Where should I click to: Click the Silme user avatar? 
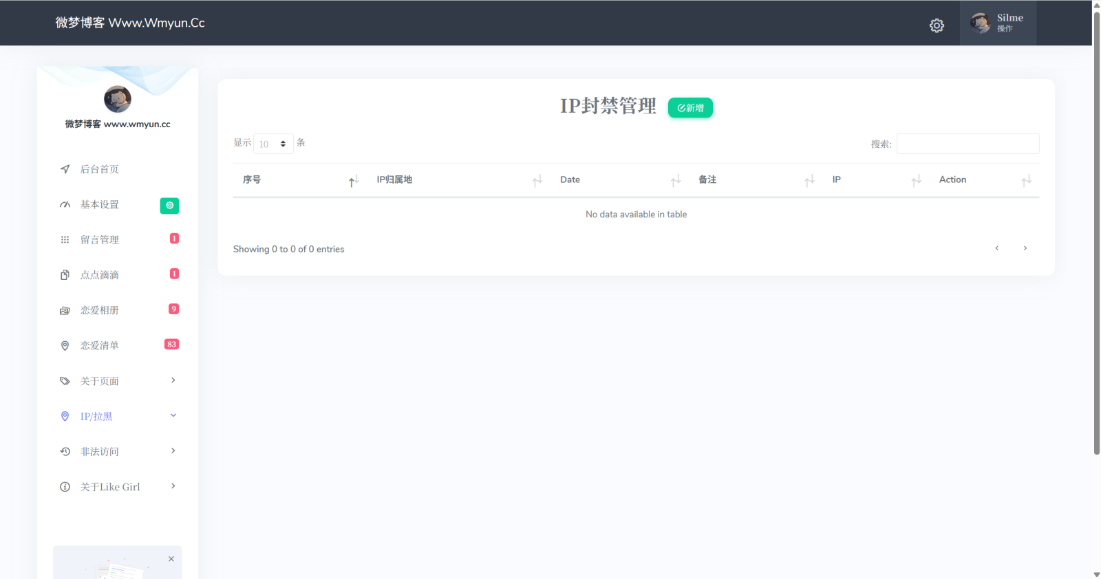pyautogui.click(x=980, y=23)
